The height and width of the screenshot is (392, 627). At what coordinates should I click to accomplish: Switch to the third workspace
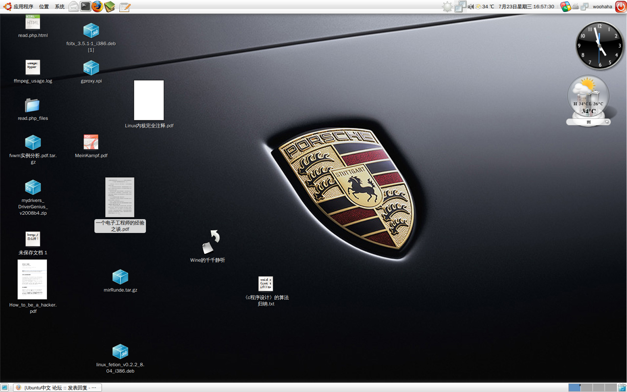click(599, 388)
